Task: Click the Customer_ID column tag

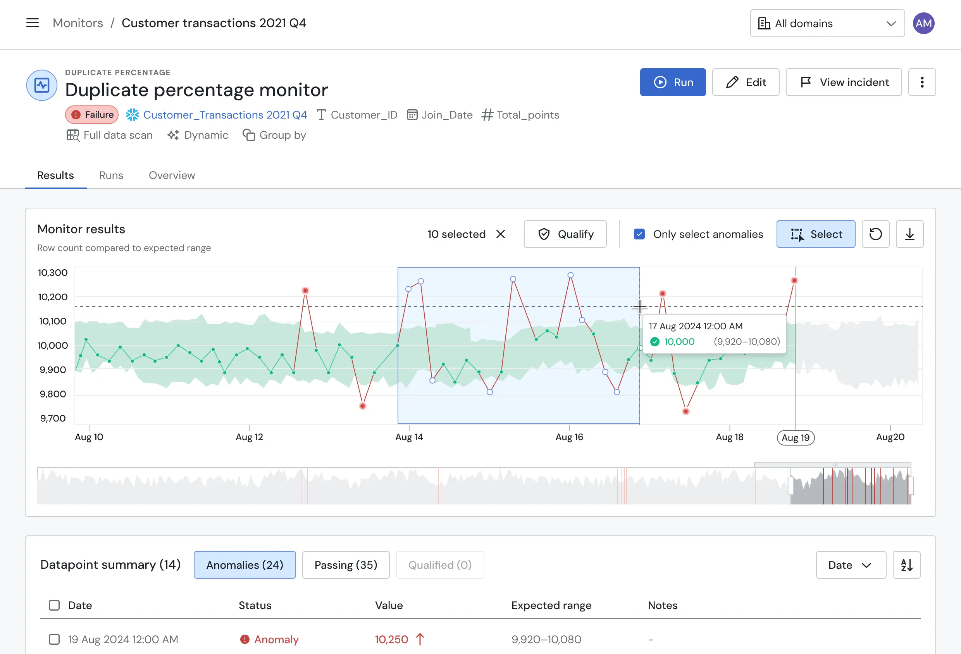Action: coord(357,115)
